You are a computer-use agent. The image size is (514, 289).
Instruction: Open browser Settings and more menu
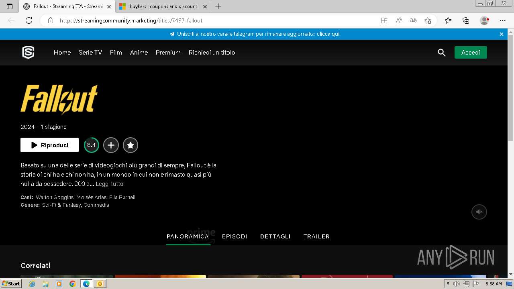click(x=503, y=20)
